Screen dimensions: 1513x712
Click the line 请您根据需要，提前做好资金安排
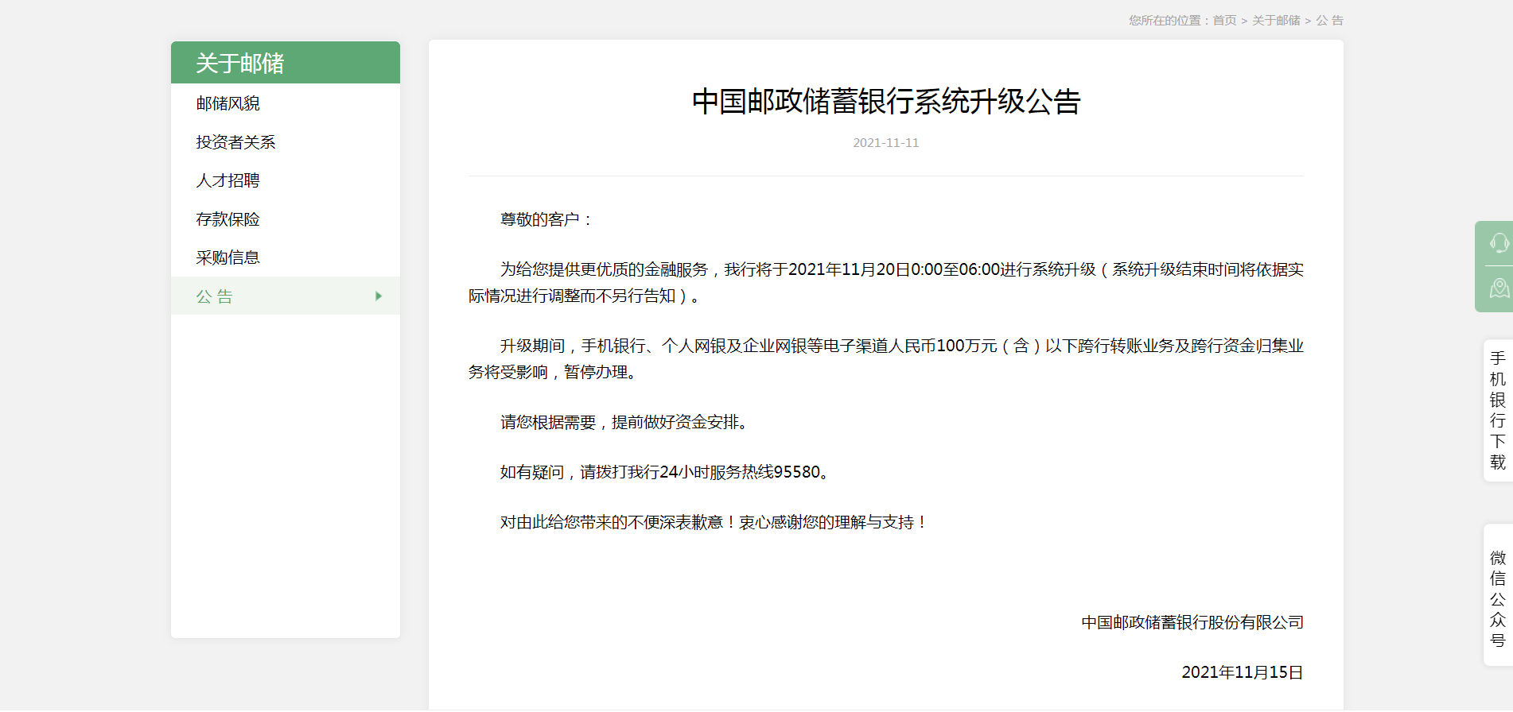626,422
